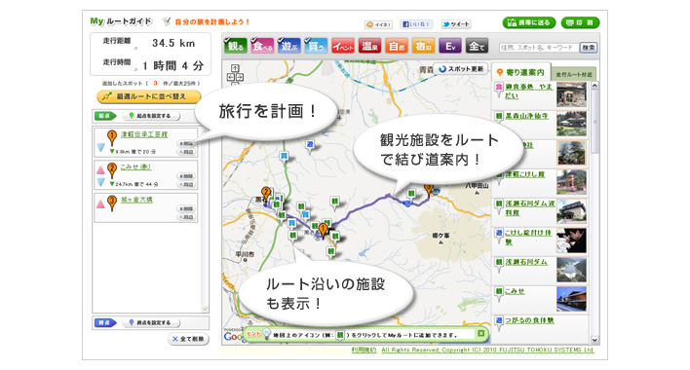This screenshot has width=690, height=370.
Task: Click the 御食事処 やまだい thumbnail
Action: [x=571, y=94]
